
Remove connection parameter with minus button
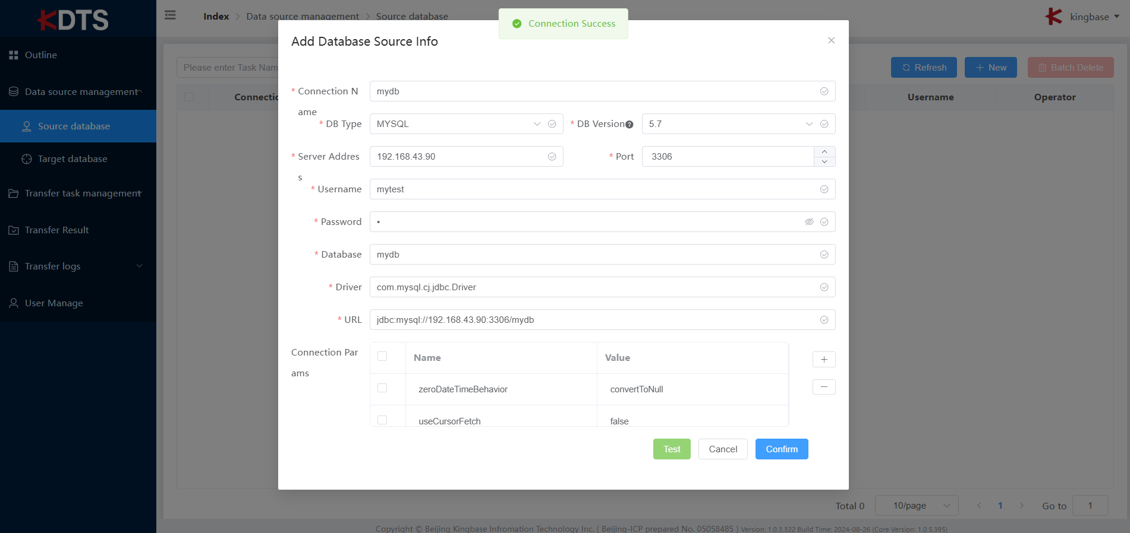824,387
